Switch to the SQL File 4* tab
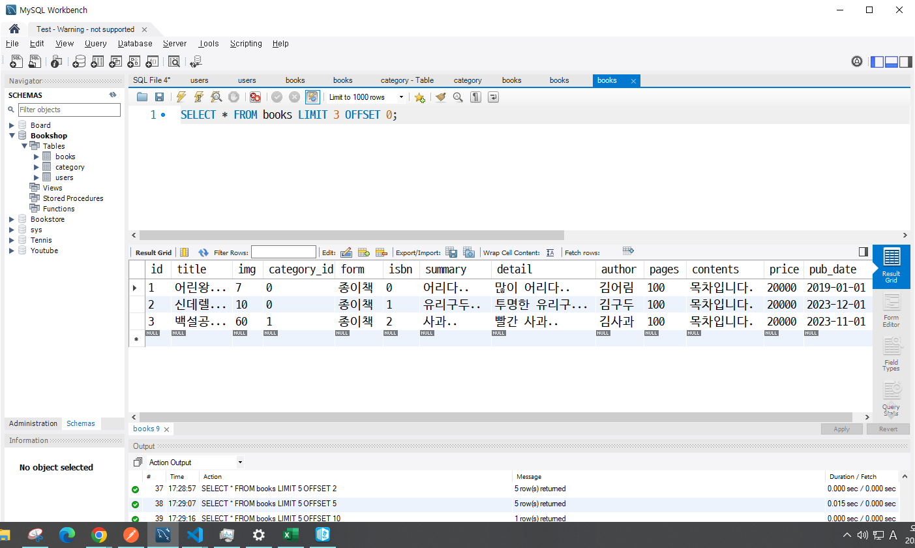Viewport: 915px width, 548px height. (151, 80)
